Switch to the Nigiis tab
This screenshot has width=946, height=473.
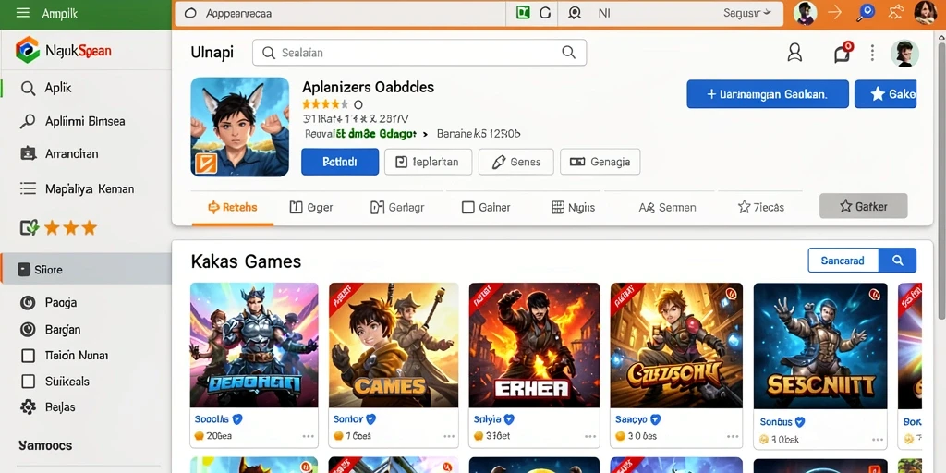(573, 208)
